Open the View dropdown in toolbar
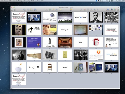 [25, 10]
